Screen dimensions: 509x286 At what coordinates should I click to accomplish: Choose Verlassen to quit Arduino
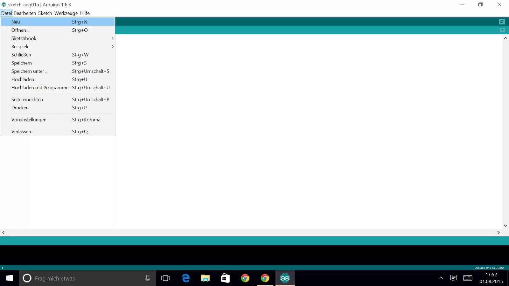[x=58, y=131]
